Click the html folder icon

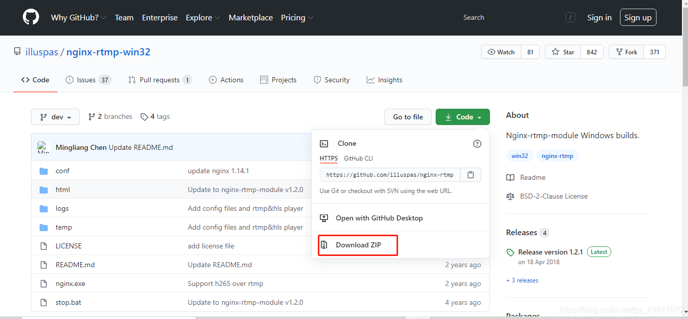pos(44,190)
